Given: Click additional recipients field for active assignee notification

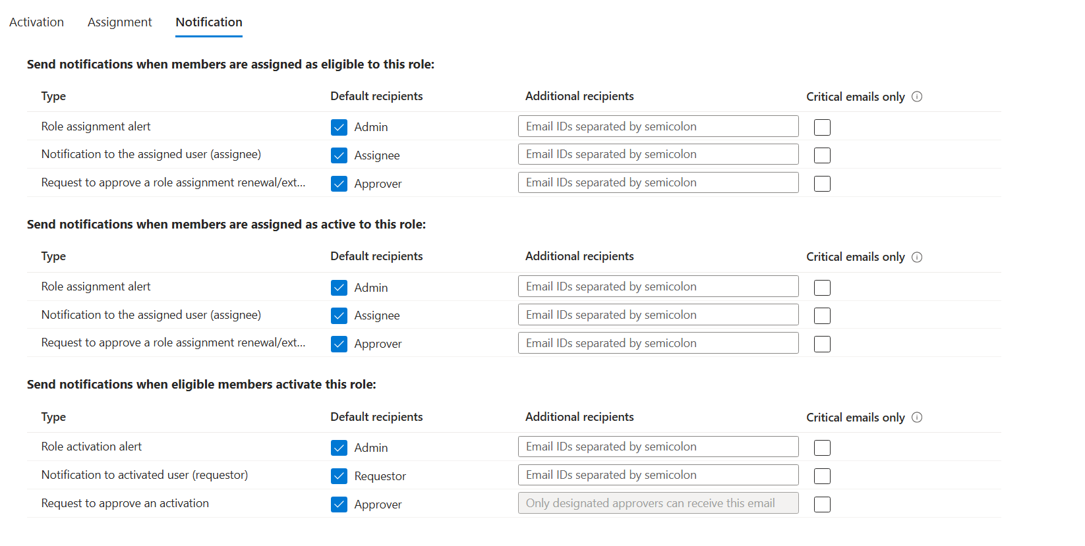Looking at the screenshot, I should coord(658,315).
